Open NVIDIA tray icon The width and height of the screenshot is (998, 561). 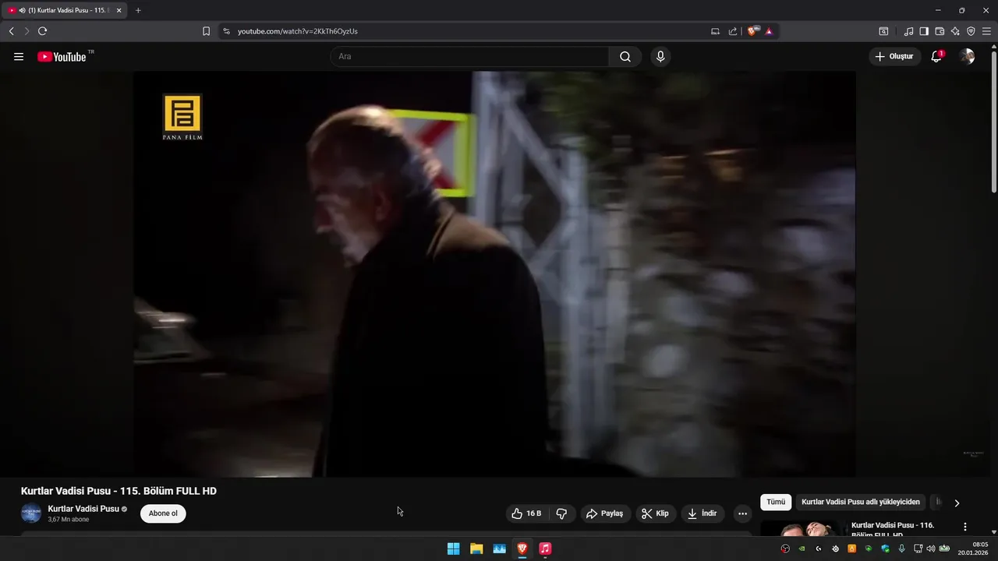(x=802, y=549)
